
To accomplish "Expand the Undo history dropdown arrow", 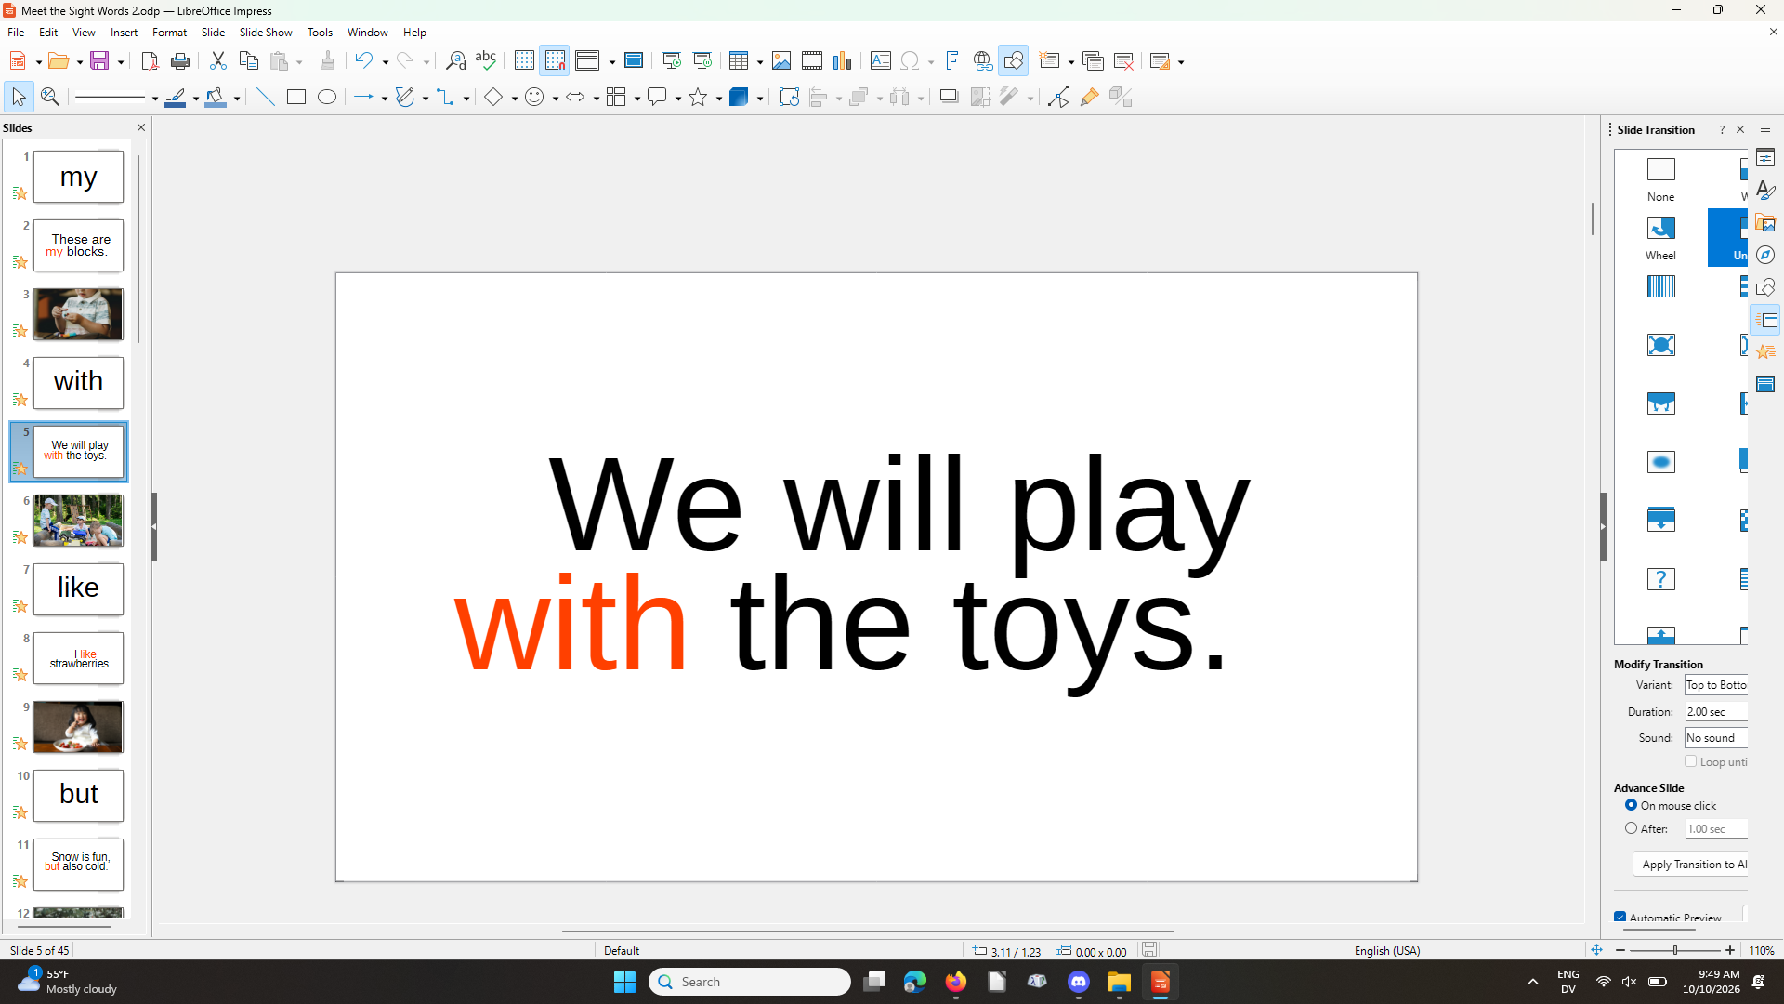I will (x=385, y=62).
